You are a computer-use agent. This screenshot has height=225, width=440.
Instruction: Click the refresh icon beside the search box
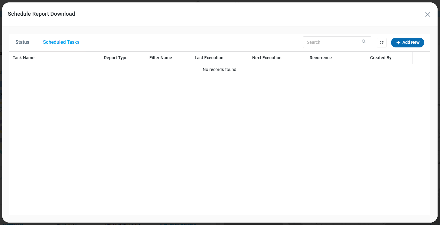tap(381, 43)
